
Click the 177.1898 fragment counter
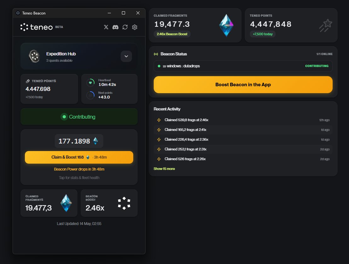click(x=79, y=141)
